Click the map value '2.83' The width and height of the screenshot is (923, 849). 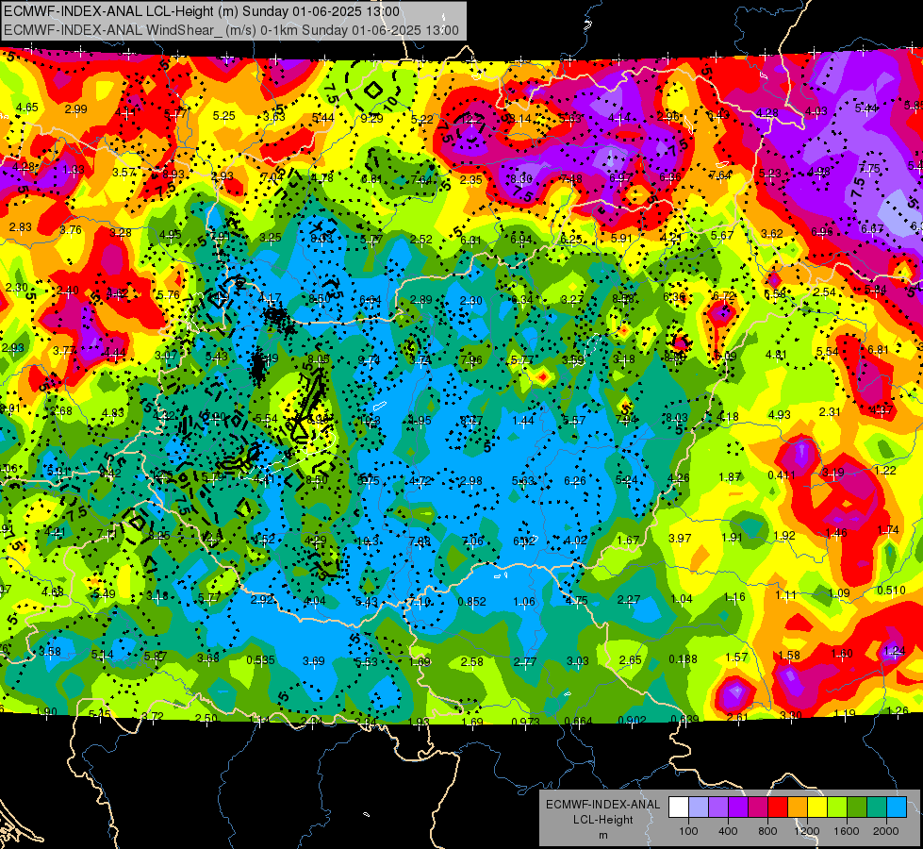(x=20, y=227)
